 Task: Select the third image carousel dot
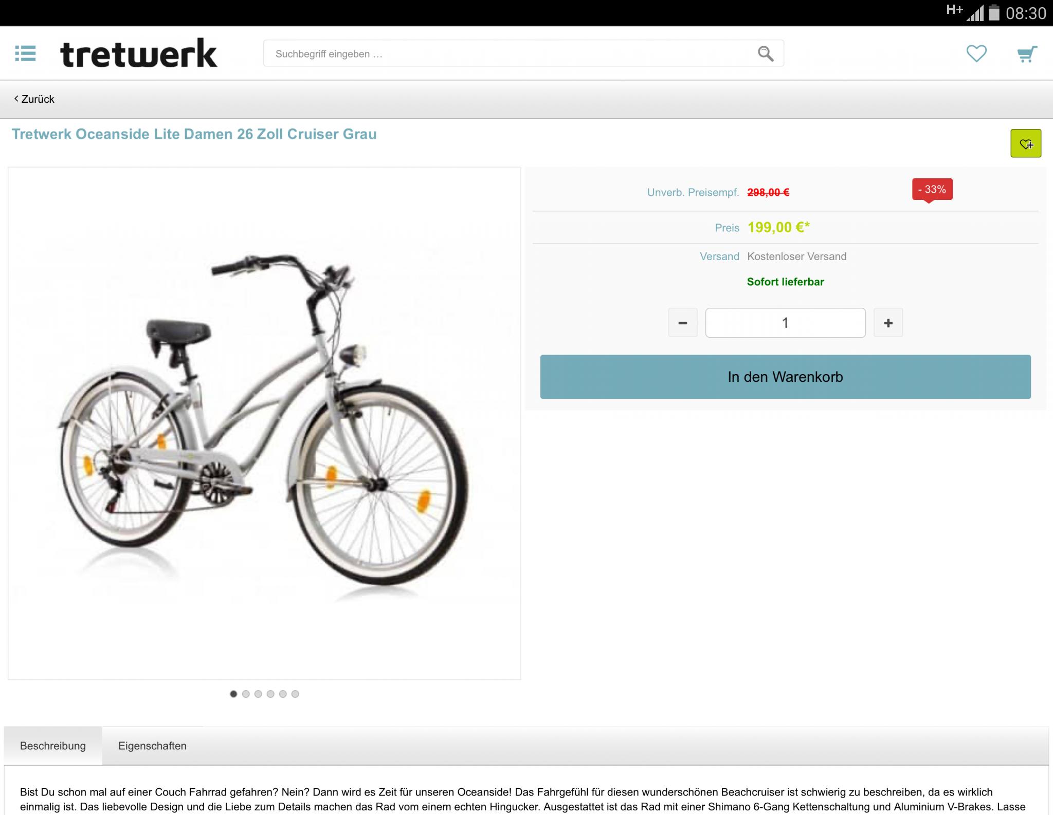258,694
